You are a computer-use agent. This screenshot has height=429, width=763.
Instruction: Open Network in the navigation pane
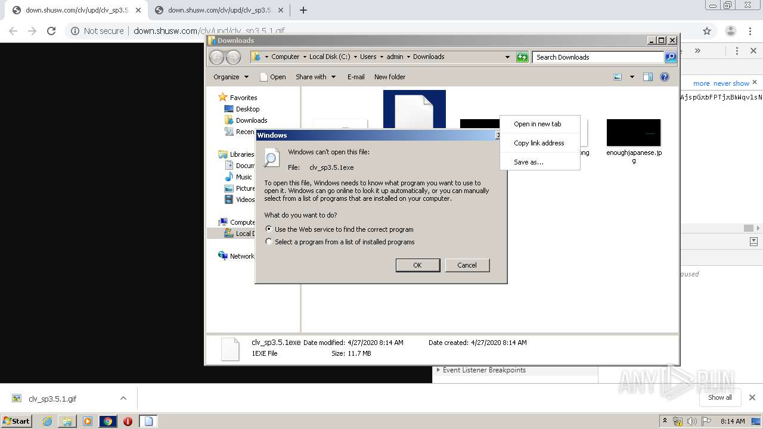[242, 256]
